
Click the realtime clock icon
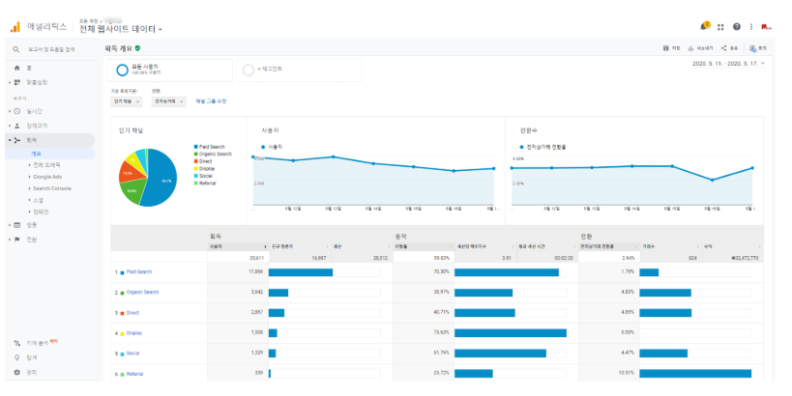17,111
